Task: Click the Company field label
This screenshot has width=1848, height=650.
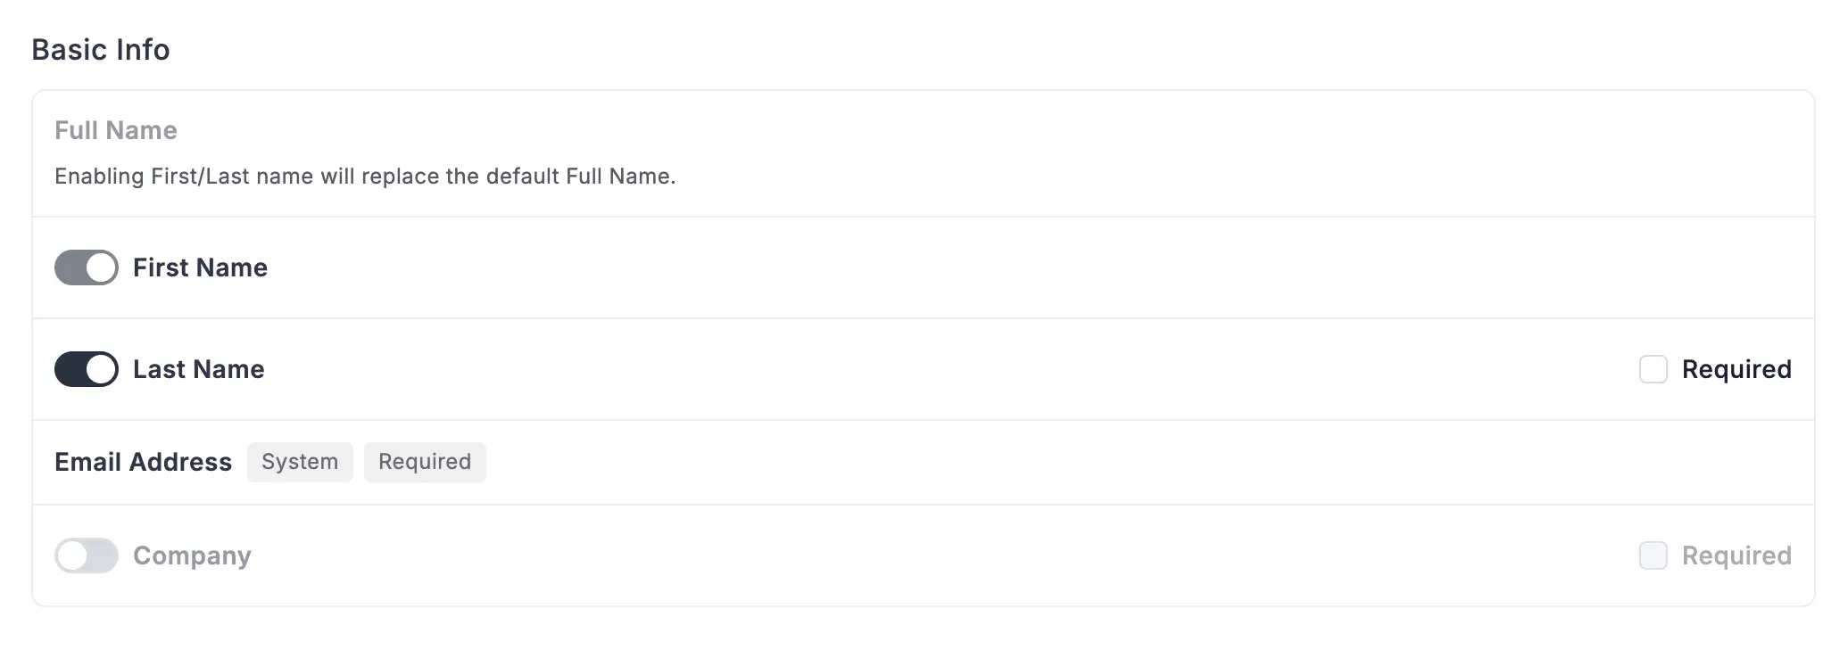Action: tap(192, 555)
